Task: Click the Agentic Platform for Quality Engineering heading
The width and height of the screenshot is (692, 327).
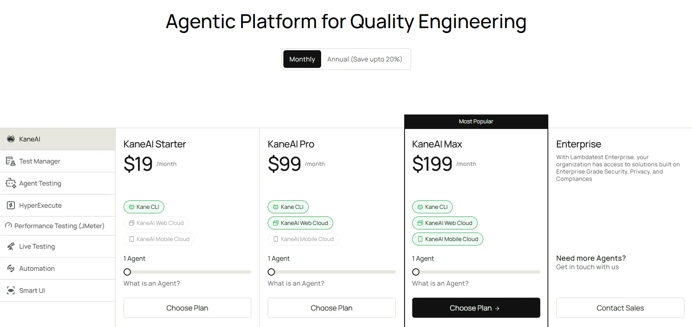Action: tap(346, 22)
